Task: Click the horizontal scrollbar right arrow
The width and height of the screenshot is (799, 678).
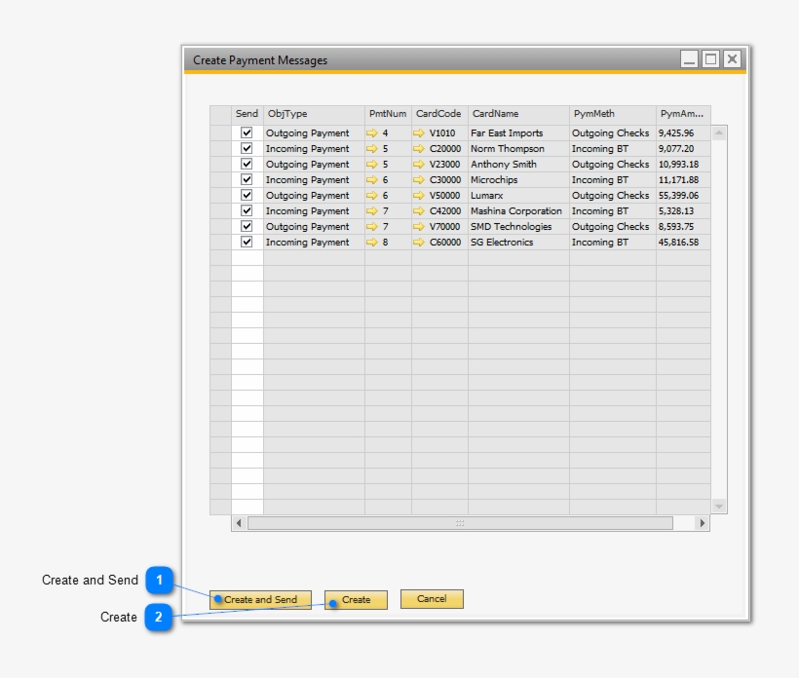Action: [x=702, y=523]
